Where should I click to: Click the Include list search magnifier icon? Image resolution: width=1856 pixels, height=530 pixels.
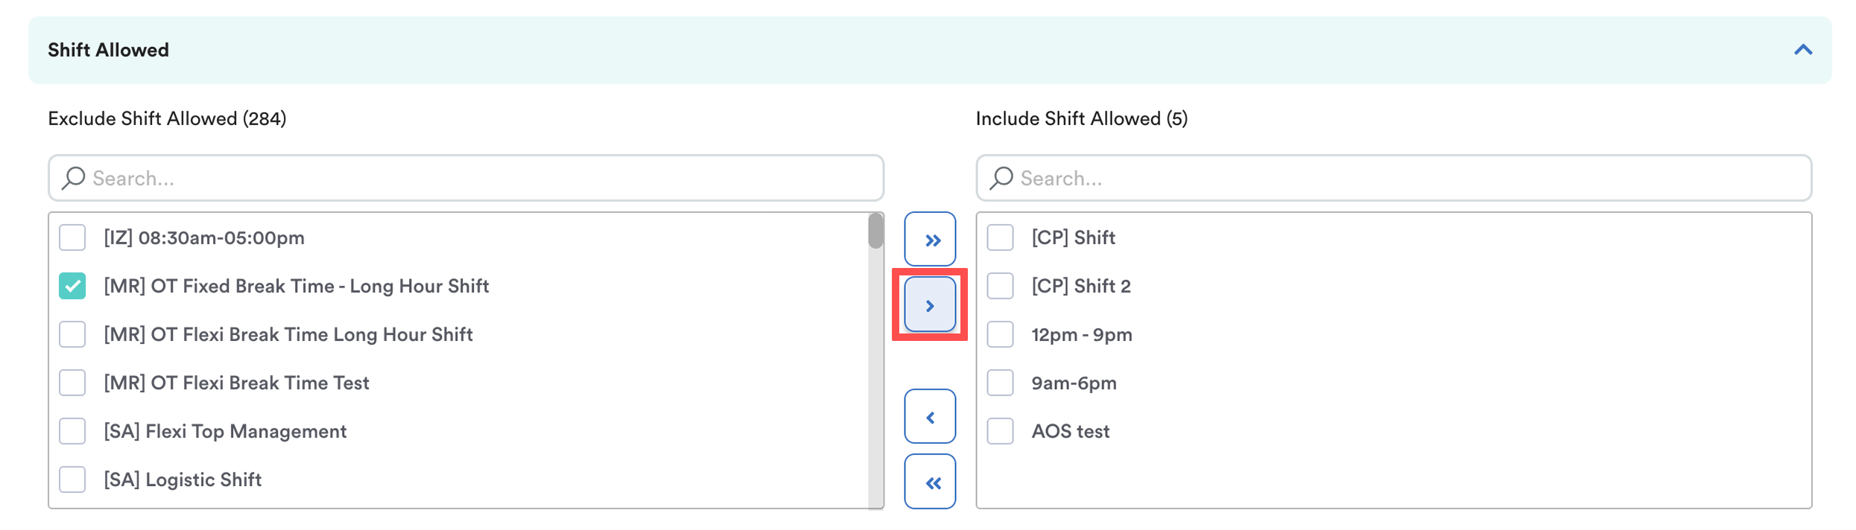pos(1001,178)
